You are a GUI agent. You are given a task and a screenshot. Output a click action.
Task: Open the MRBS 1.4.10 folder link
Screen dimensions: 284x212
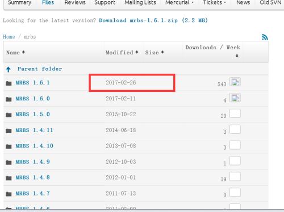pos(34,146)
